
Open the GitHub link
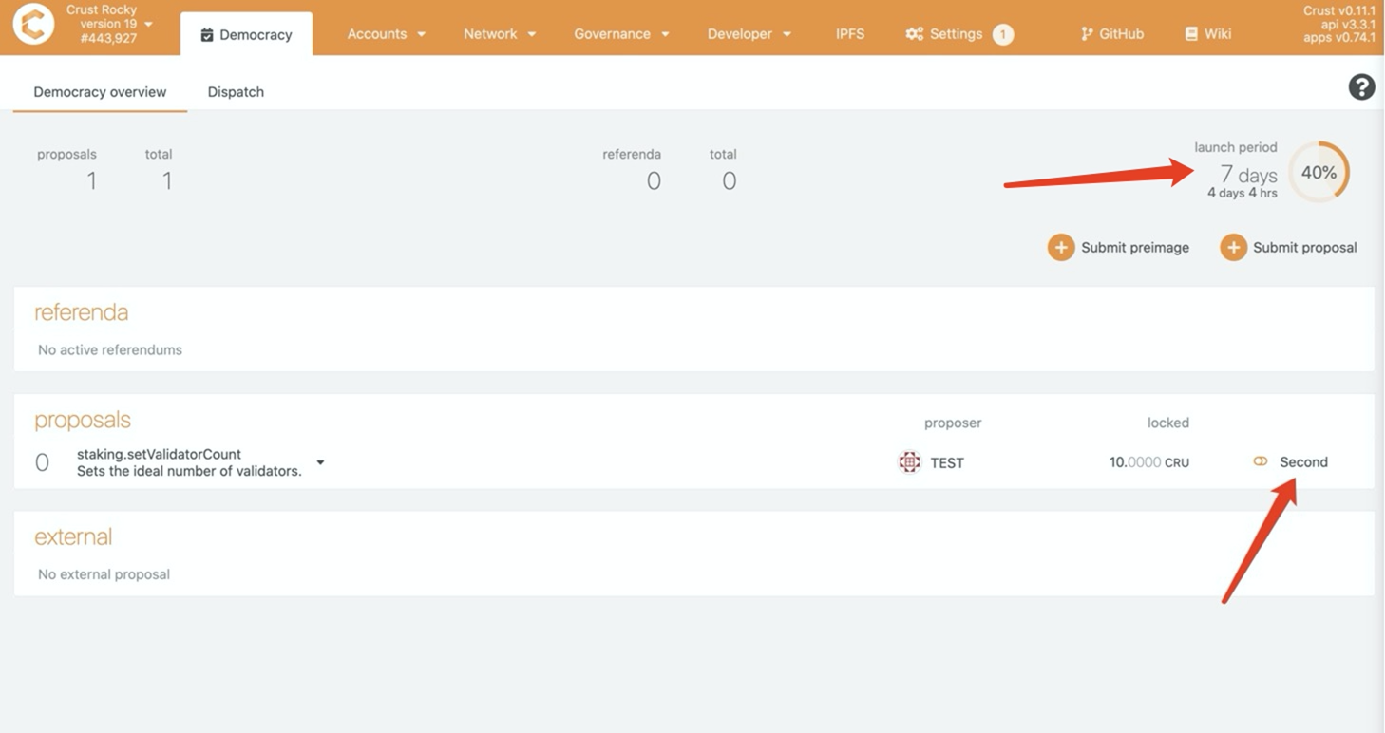pyautogui.click(x=1112, y=34)
